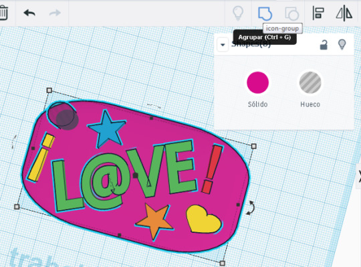Viewport: 361px width, 267px height.
Task: Click the ungroup shapes icon
Action: (292, 13)
